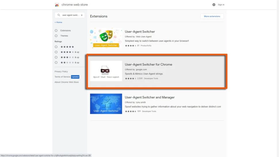The image size is (279, 157).
Task: Open the blue world map thumbnail
Action: (x=106, y=104)
